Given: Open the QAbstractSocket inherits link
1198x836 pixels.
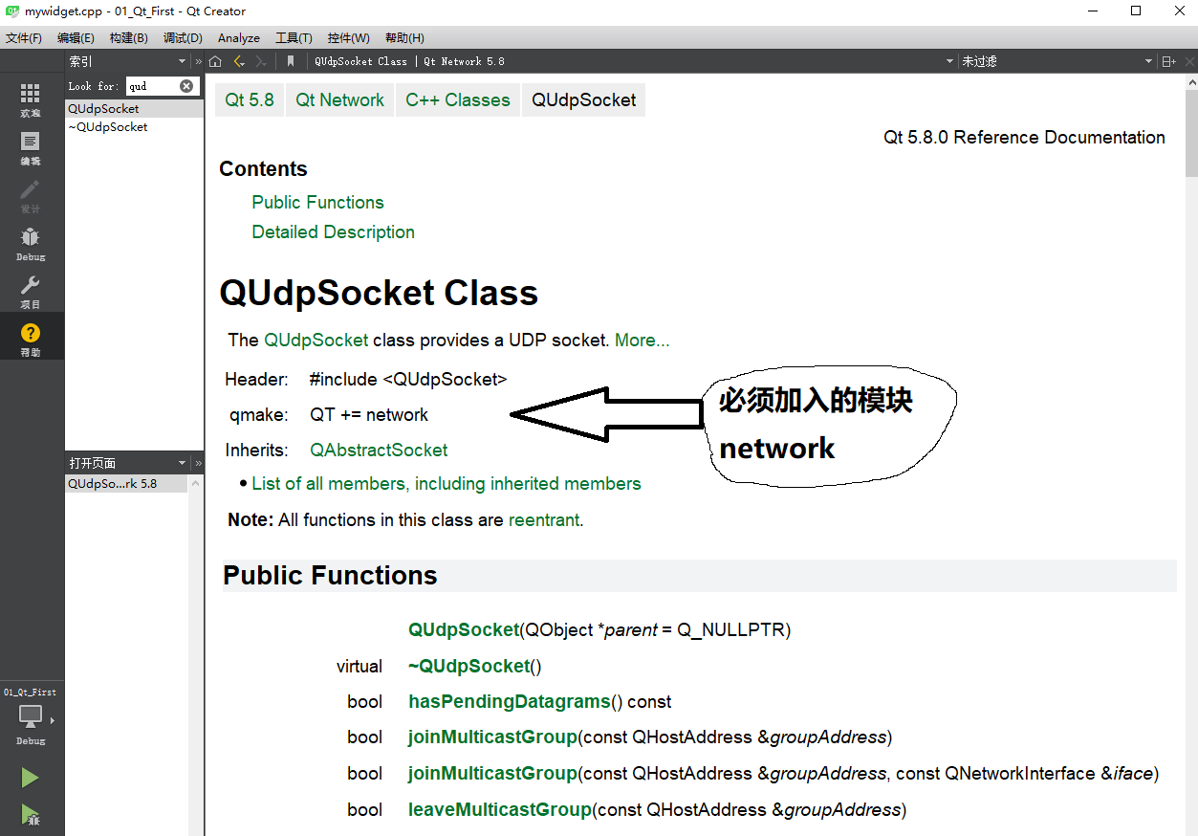Looking at the screenshot, I should [379, 451].
